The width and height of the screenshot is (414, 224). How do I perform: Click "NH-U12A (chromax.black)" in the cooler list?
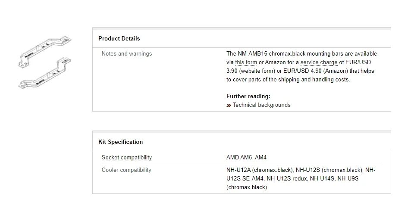pyautogui.click(x=259, y=170)
